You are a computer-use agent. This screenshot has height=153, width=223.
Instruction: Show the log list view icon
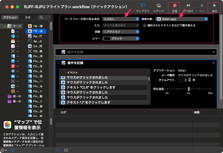(x=58, y=150)
